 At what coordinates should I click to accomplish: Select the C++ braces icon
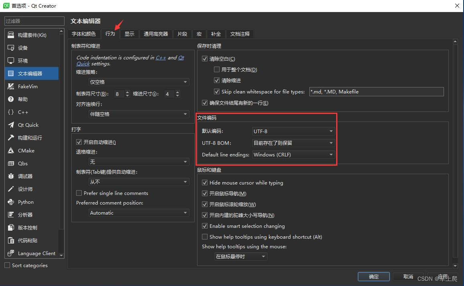pos(11,112)
